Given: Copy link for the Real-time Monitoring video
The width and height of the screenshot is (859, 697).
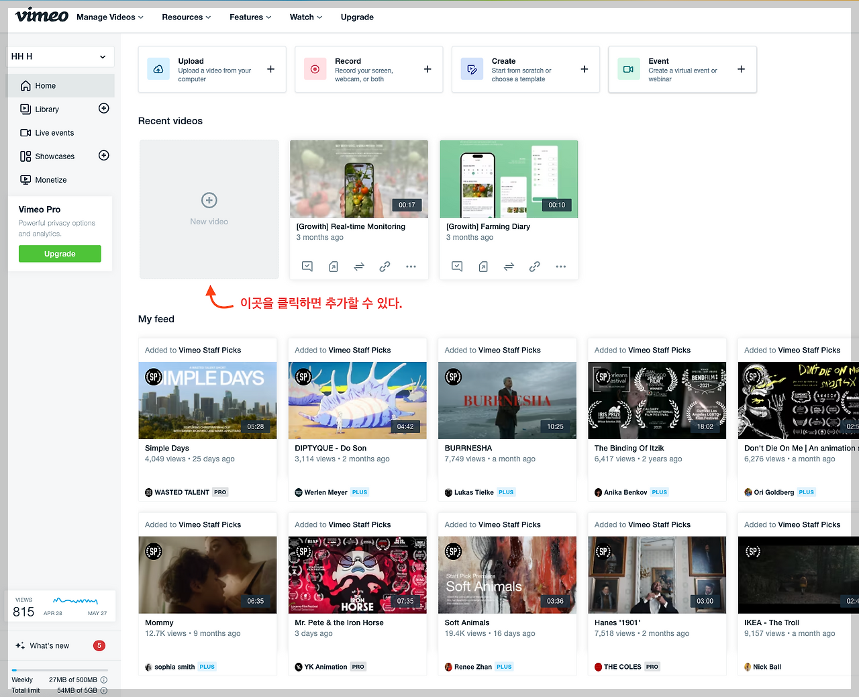Looking at the screenshot, I should pos(385,267).
